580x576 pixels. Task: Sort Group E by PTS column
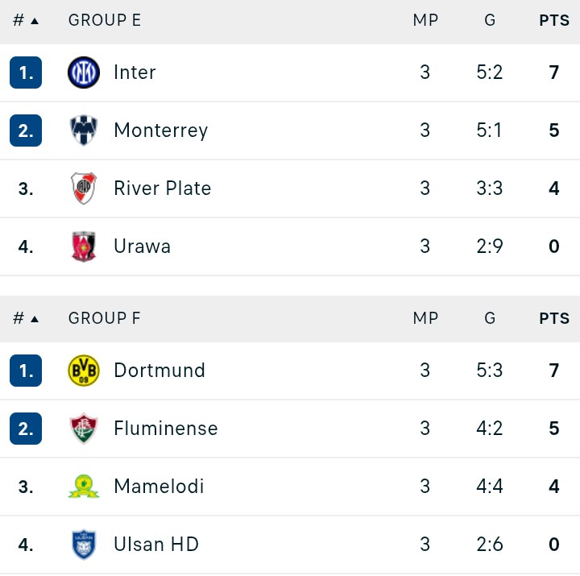coord(554,20)
